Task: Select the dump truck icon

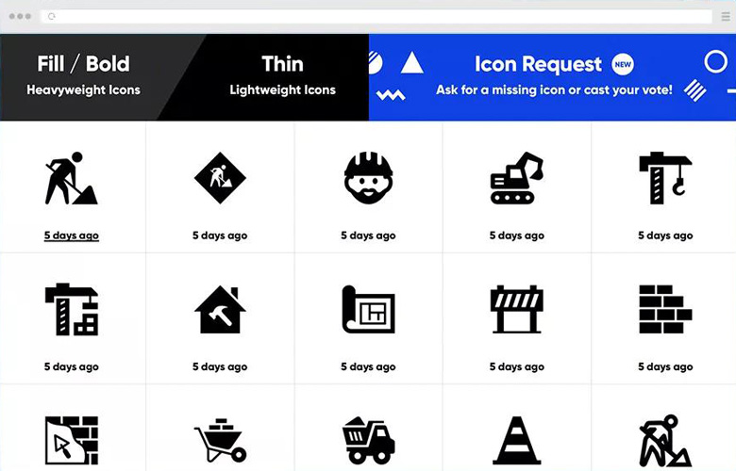Action: pyautogui.click(x=368, y=441)
